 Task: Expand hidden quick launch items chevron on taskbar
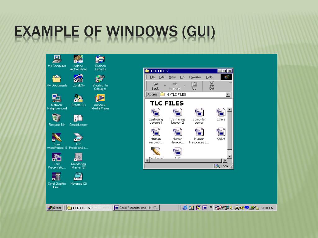pyautogui.click(x=211, y=207)
